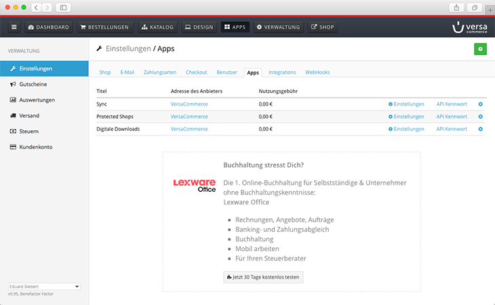495x305 pixels.
Task: Click API Kennwort link for Sync app
Action: point(452,104)
